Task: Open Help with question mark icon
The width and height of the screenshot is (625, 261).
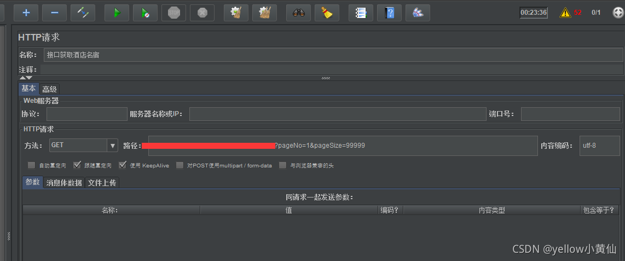Action: pyautogui.click(x=390, y=13)
